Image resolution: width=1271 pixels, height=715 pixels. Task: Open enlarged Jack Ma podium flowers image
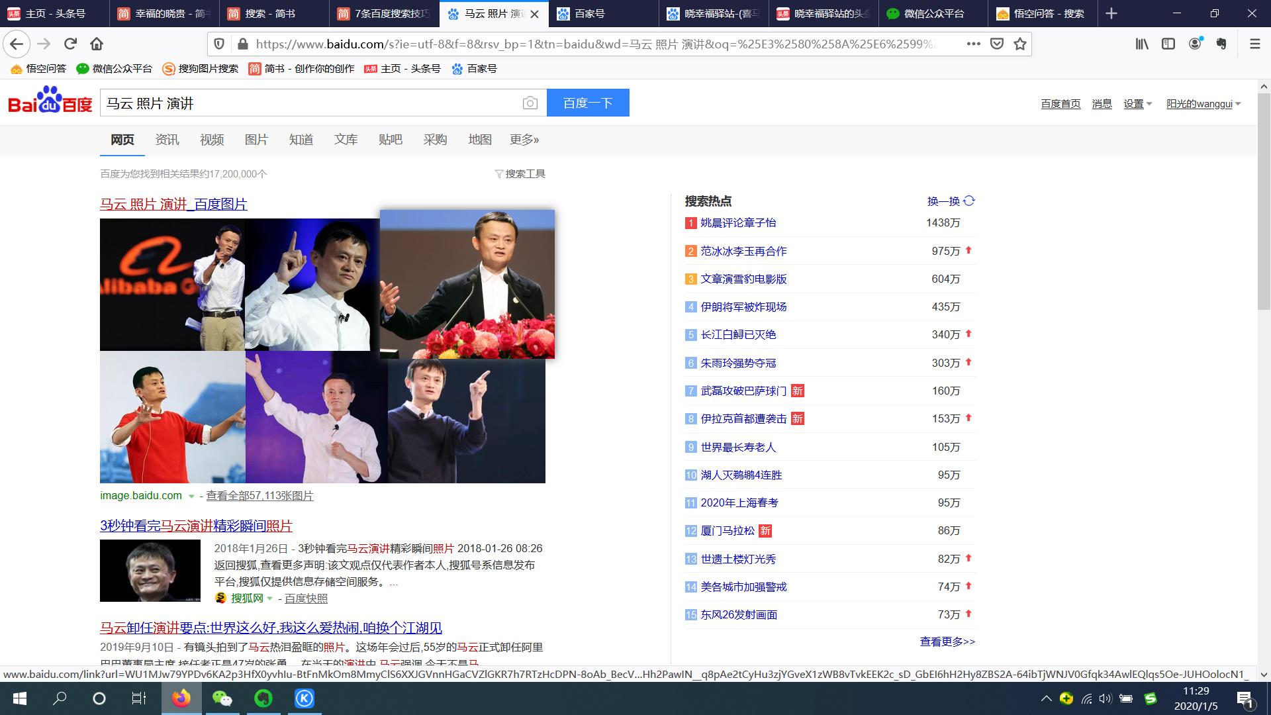pos(467,284)
